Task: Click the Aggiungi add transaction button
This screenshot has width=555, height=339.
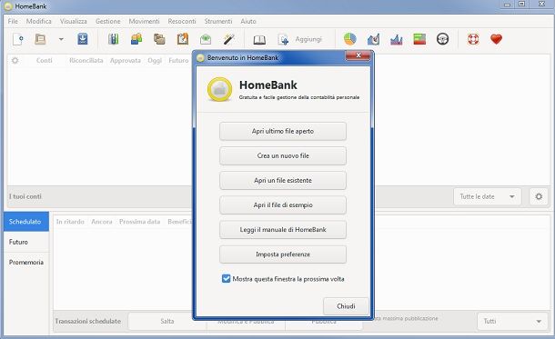Action: 300,39
